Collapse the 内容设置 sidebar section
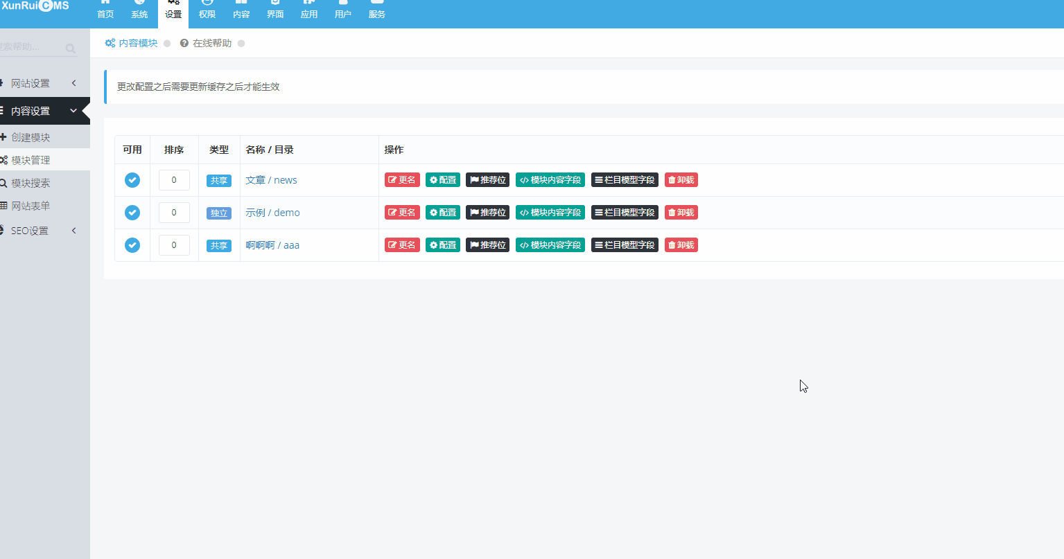The width and height of the screenshot is (1064, 559). 45,111
